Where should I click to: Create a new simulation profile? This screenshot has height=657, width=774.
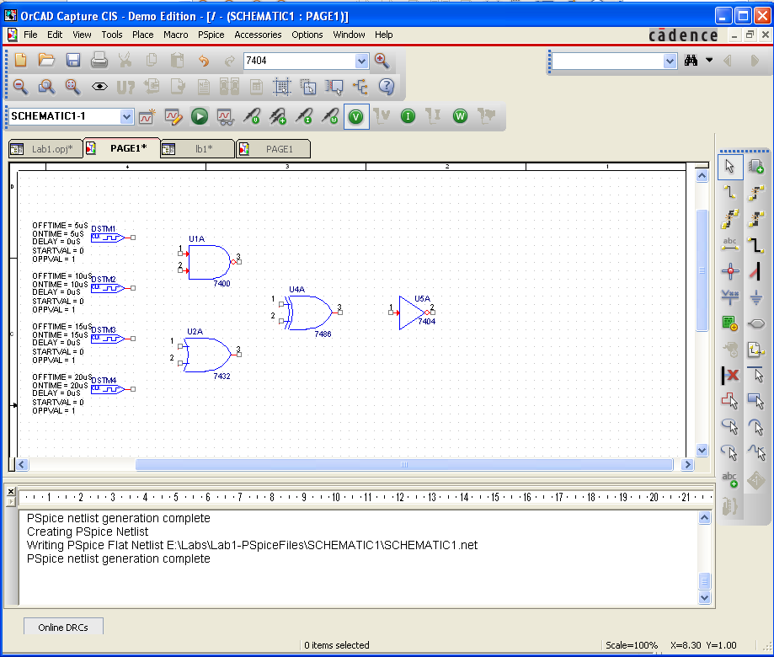(x=147, y=116)
